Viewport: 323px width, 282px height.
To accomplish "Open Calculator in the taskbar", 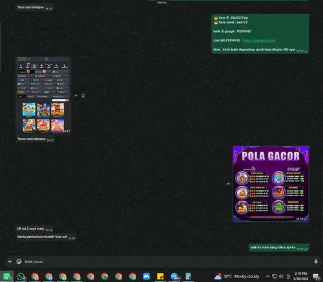I will pos(188,276).
